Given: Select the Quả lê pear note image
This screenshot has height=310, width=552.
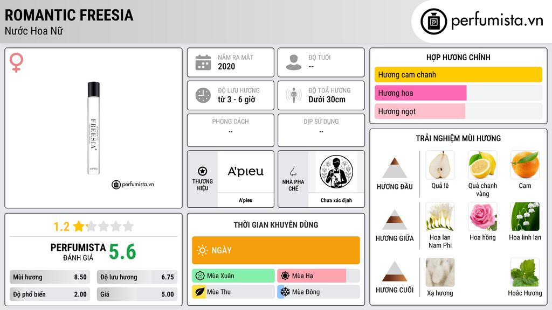Looking at the screenshot, I should (440, 165).
